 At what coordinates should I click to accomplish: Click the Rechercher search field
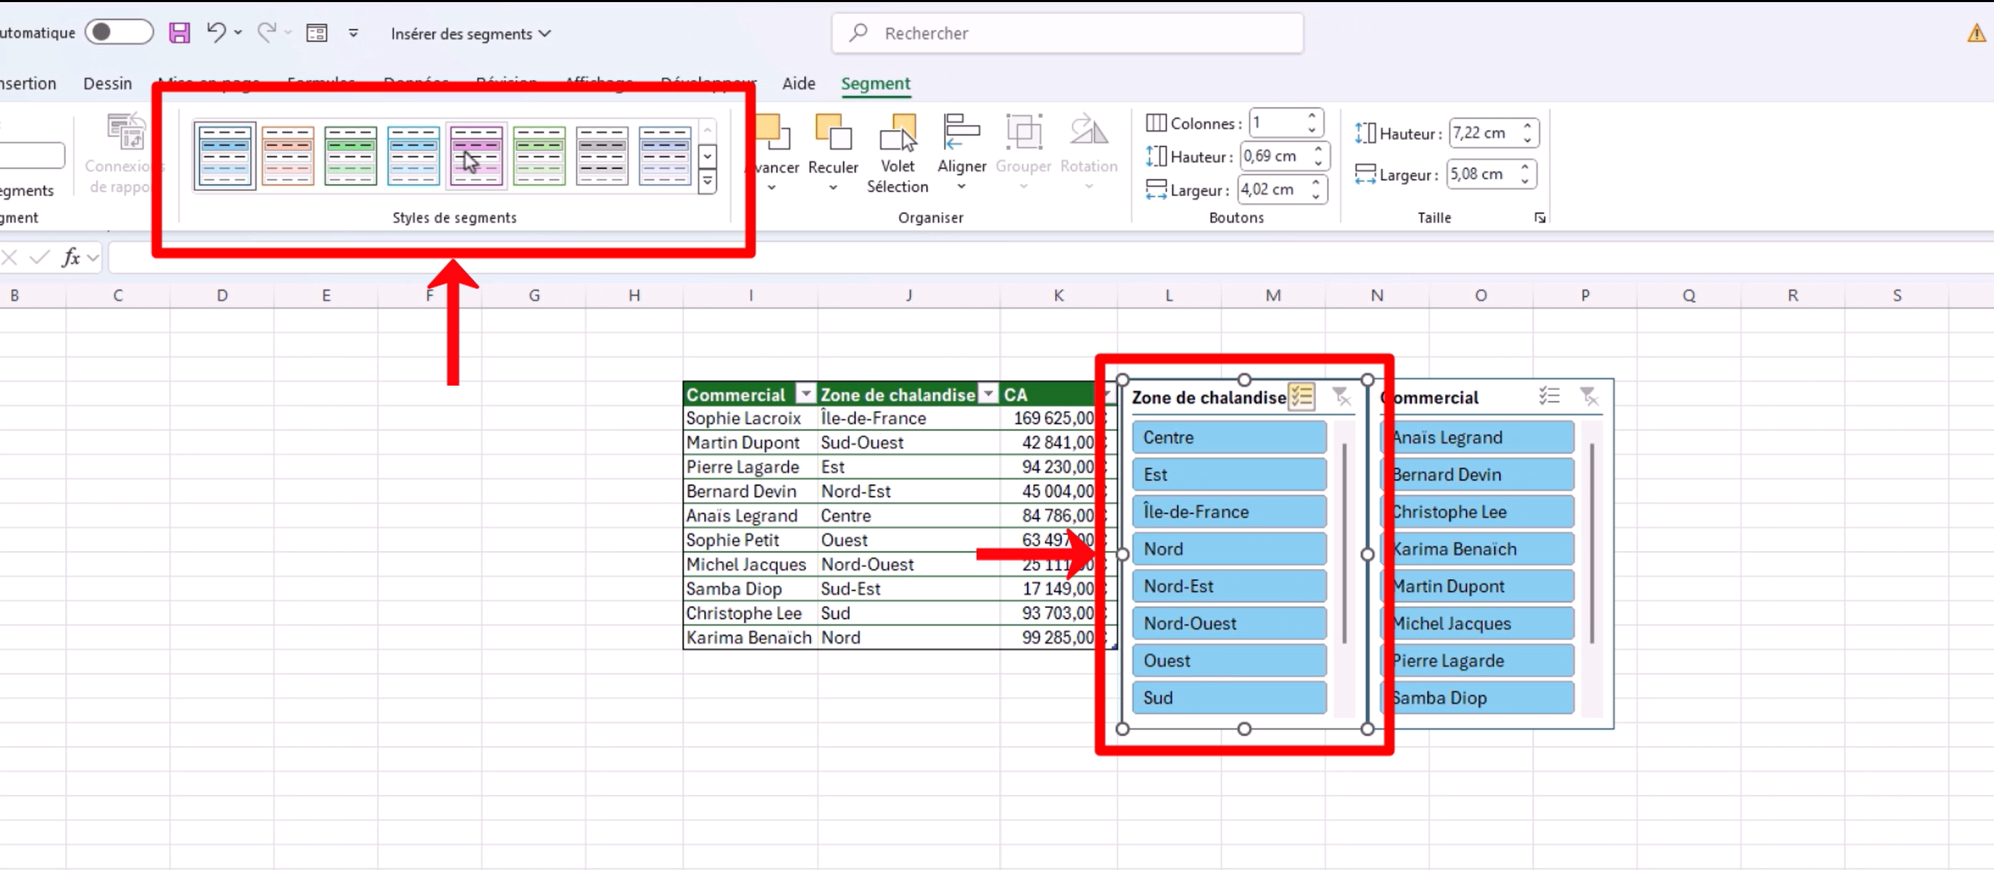[1069, 33]
